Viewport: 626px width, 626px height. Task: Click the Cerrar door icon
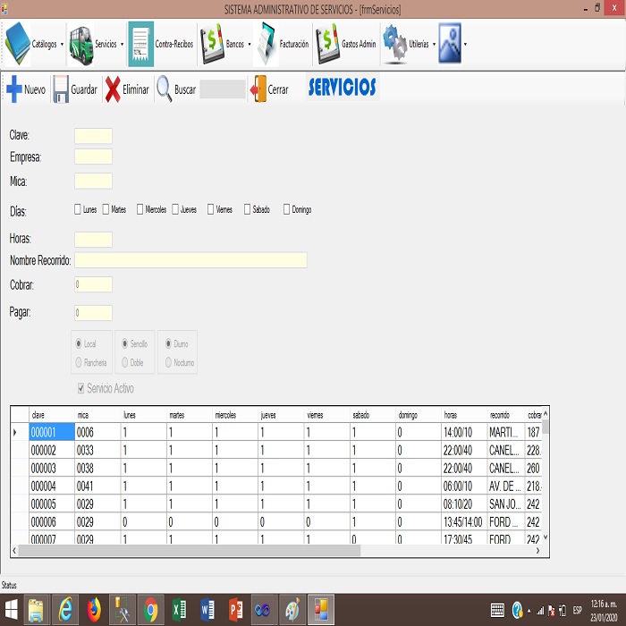point(258,89)
